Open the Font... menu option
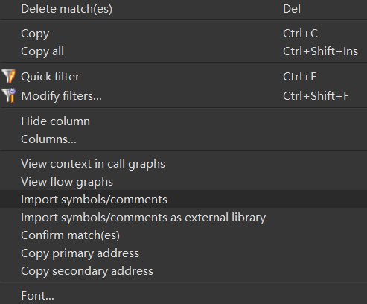 [183, 295]
